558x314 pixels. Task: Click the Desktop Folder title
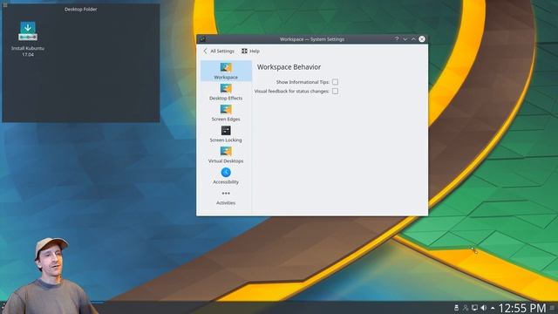81,10
